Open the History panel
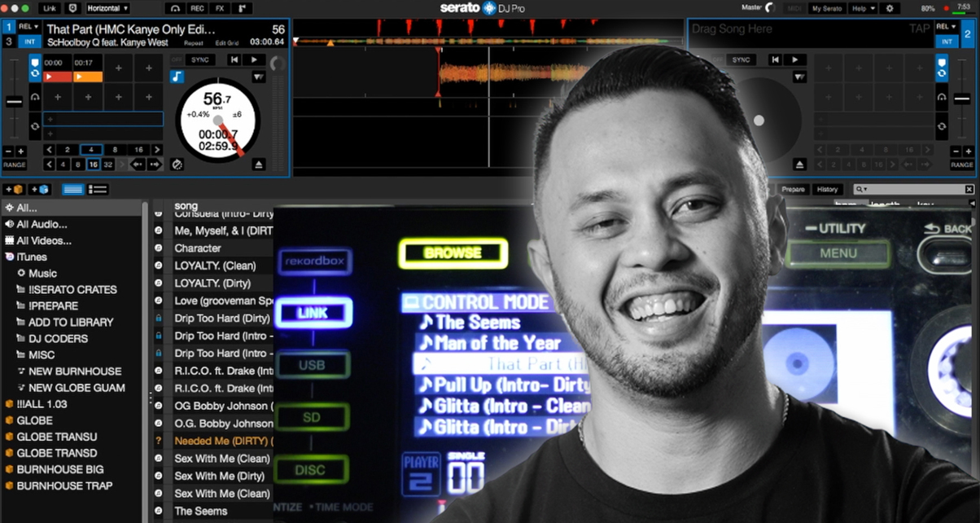The width and height of the screenshot is (980, 523). click(x=828, y=188)
